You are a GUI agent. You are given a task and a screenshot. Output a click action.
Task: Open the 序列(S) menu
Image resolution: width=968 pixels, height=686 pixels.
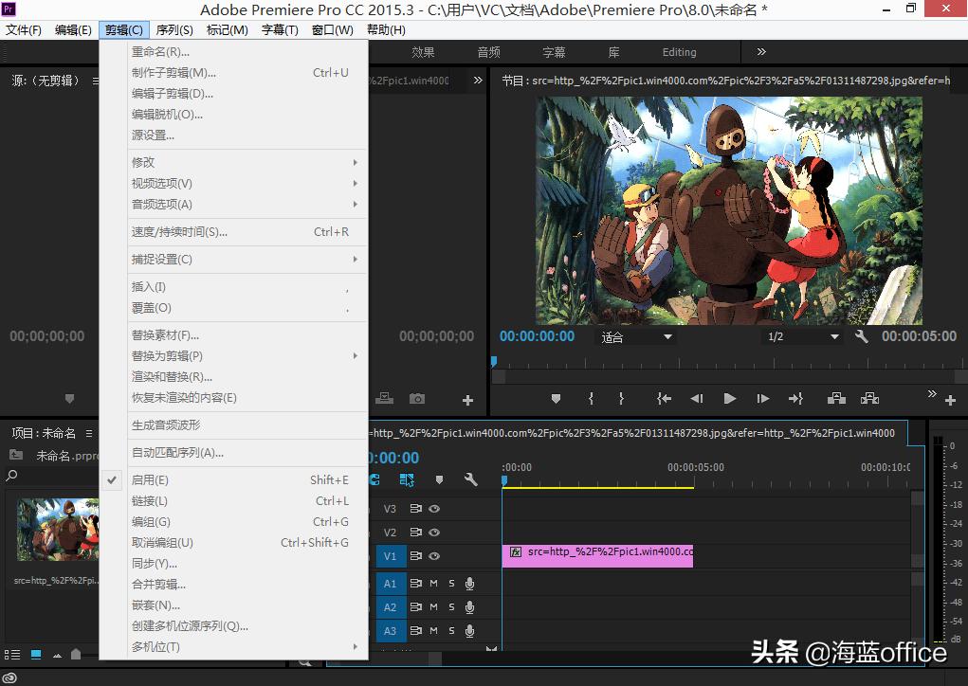click(174, 29)
